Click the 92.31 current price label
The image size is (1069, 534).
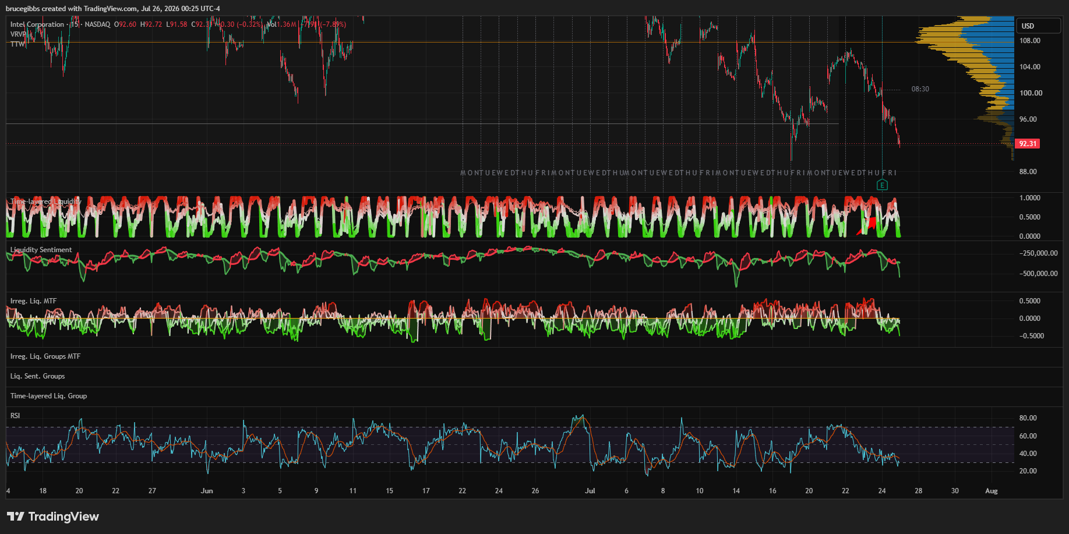pos(1028,143)
